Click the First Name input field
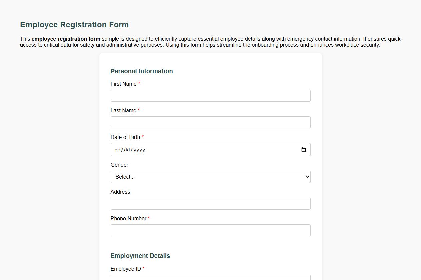This screenshot has width=421, height=280. tap(210, 96)
